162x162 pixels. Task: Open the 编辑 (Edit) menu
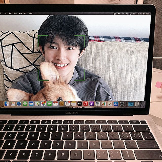(10, 13)
